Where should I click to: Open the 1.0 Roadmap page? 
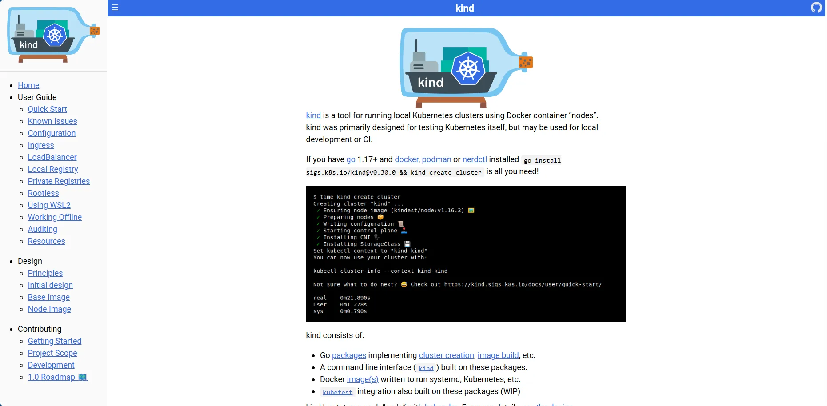[x=57, y=377]
